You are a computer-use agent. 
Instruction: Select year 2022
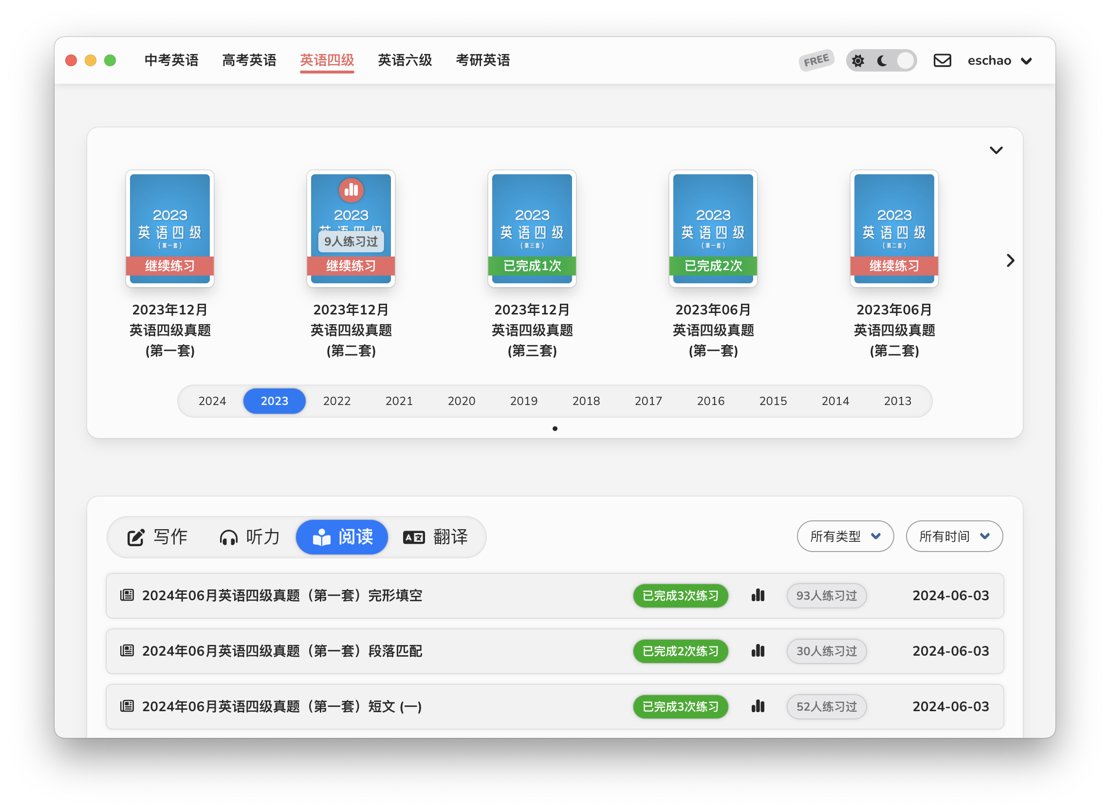click(337, 401)
